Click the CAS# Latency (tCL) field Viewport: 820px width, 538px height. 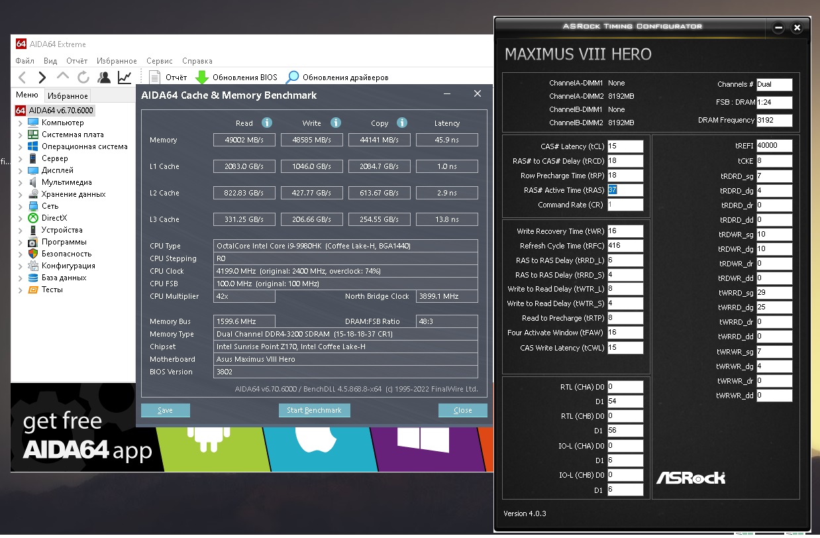click(x=625, y=146)
